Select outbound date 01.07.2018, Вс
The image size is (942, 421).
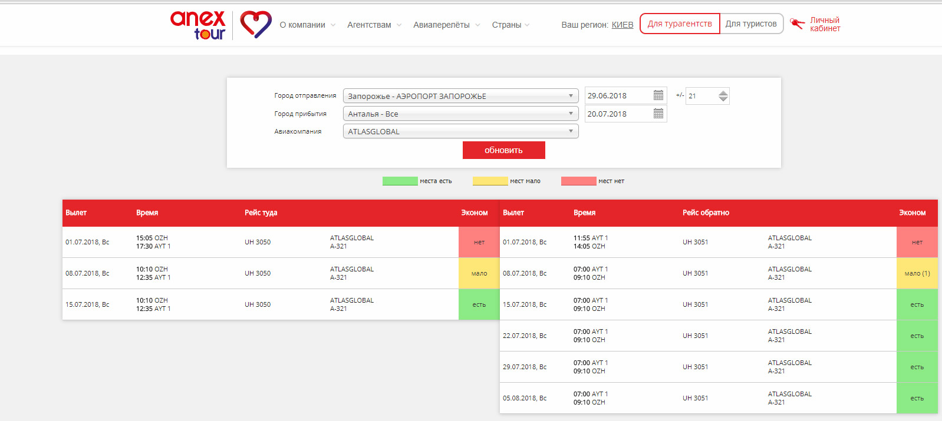click(87, 242)
